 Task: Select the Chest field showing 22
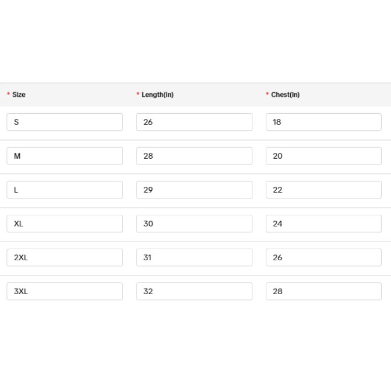[323, 190]
